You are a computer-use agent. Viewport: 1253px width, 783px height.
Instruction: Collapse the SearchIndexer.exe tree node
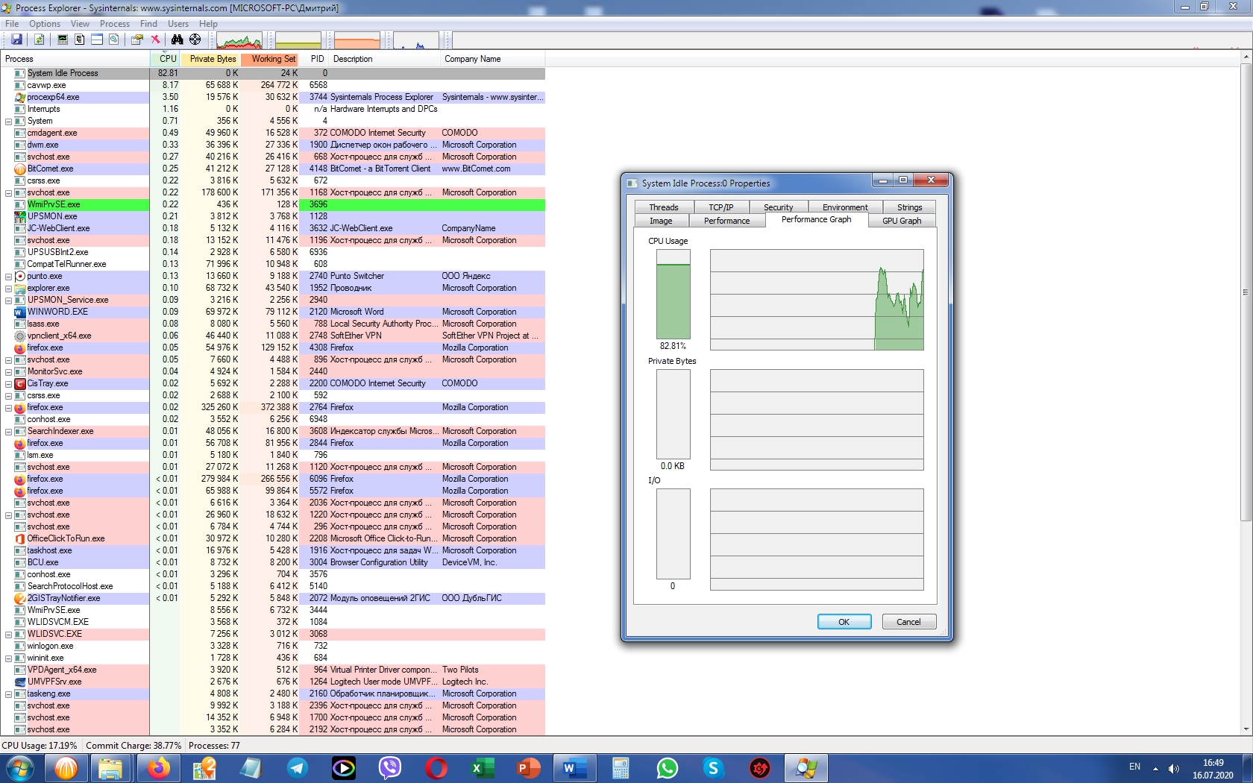click(x=8, y=432)
